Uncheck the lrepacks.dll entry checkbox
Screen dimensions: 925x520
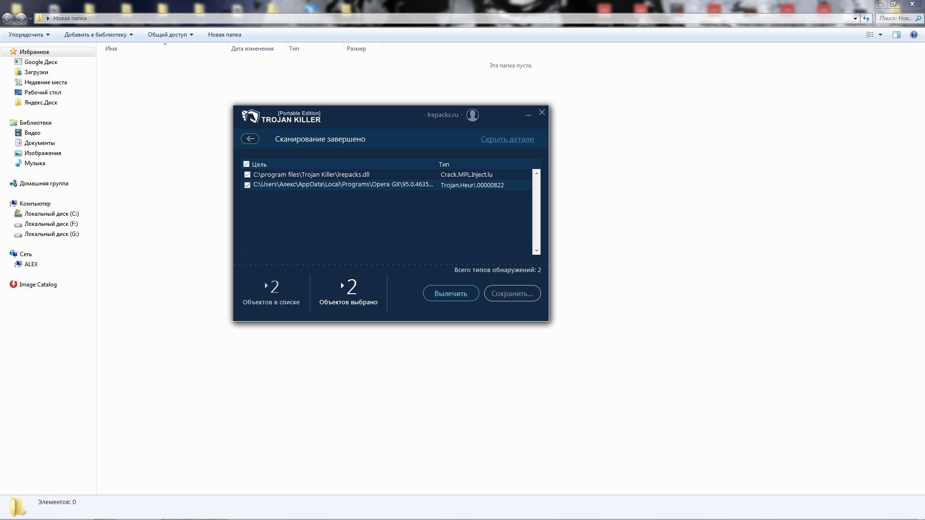click(247, 175)
